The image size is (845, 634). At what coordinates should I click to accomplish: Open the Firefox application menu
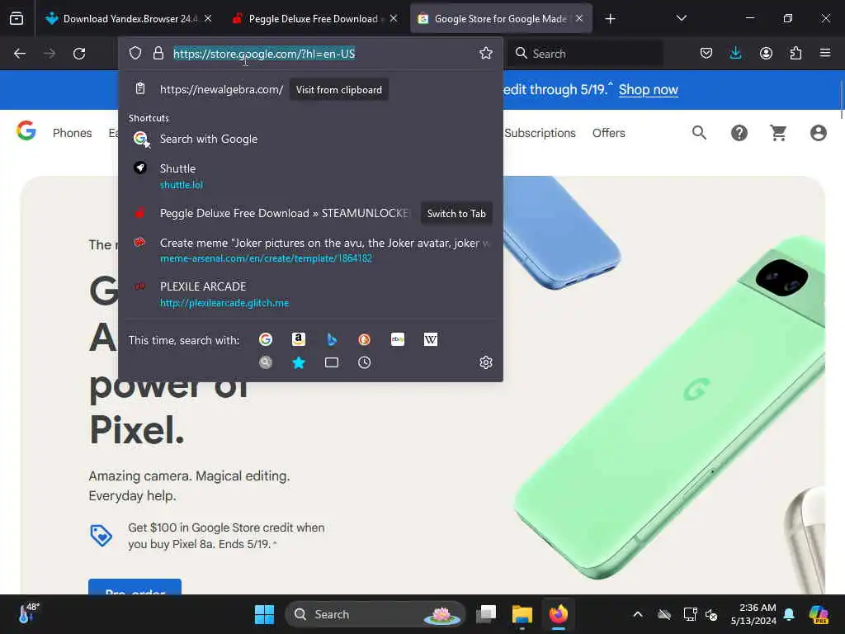click(825, 53)
